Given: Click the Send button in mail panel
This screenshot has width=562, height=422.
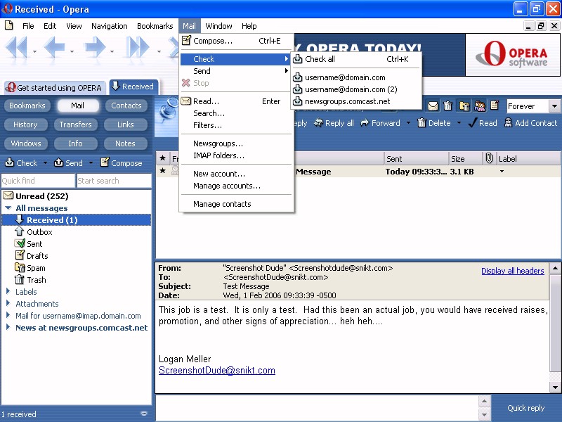Looking at the screenshot, I should 68,163.
